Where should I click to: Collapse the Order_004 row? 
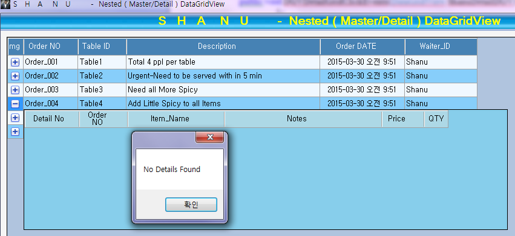coord(15,104)
